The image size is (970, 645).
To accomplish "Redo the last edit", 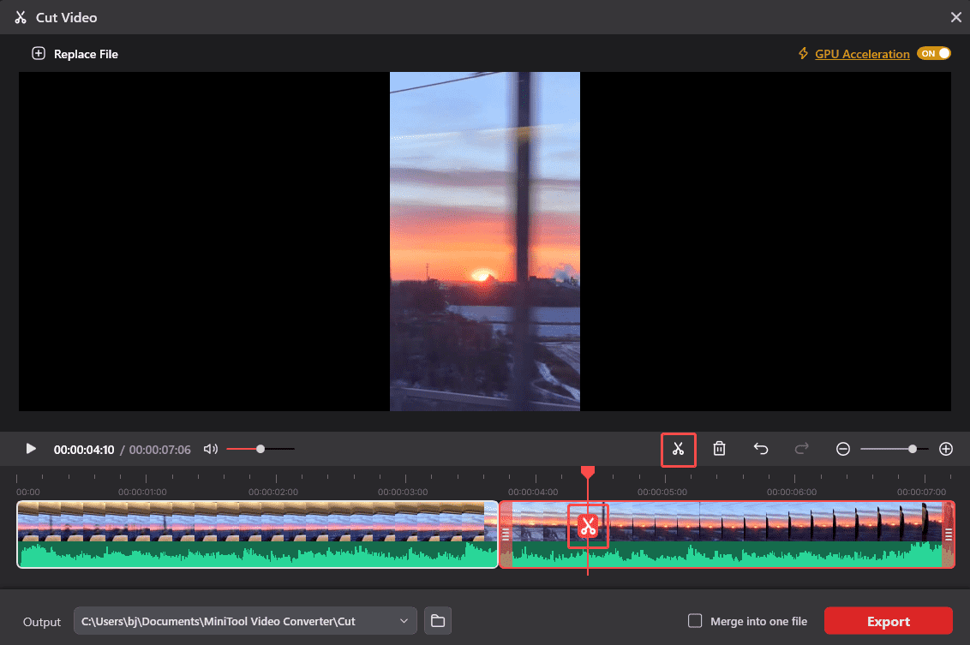I will pyautogui.click(x=802, y=449).
